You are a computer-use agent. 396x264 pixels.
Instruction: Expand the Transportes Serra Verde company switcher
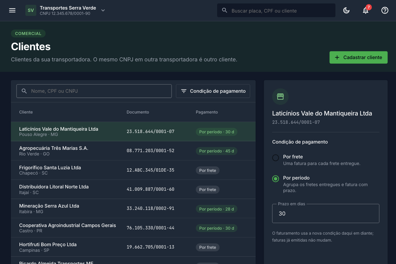(x=103, y=10)
